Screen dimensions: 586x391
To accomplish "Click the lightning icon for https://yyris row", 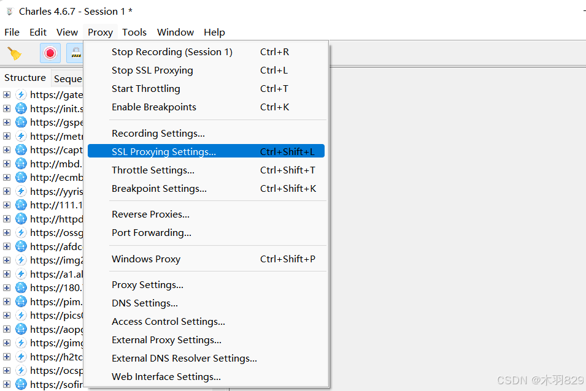I will click(21, 191).
